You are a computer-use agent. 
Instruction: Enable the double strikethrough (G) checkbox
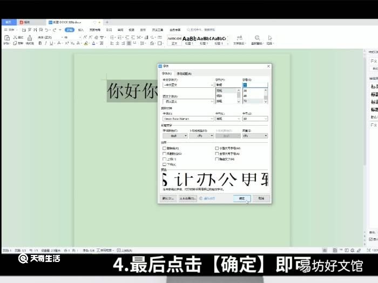(x=164, y=154)
